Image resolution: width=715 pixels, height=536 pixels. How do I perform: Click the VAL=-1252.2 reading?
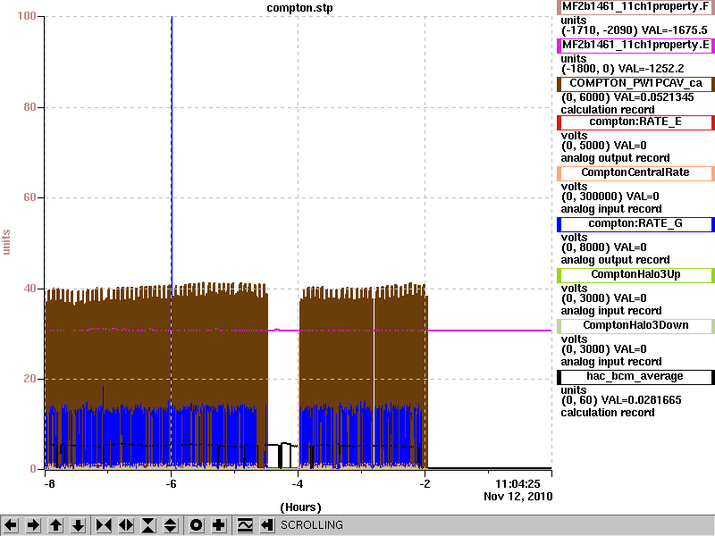point(652,69)
